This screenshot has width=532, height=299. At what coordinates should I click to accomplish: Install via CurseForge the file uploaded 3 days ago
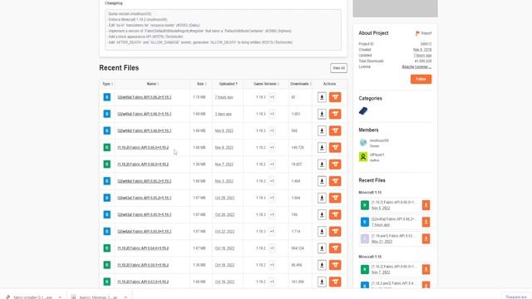(335, 114)
